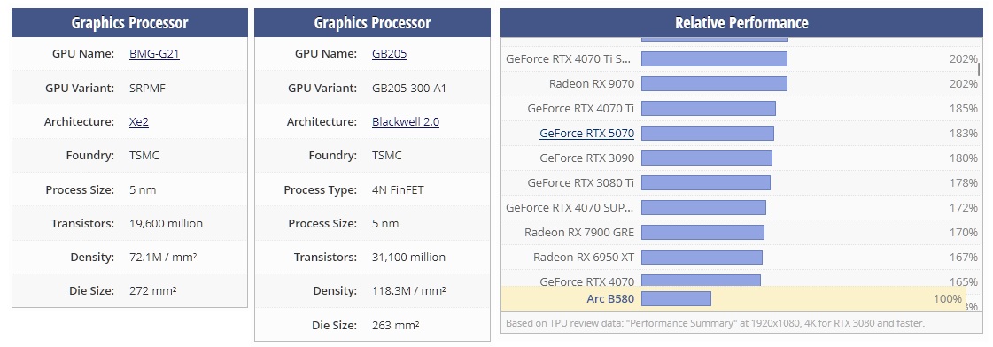
Task: Select the GeForce RTX 4070 SUP... label
Action: coord(570,208)
